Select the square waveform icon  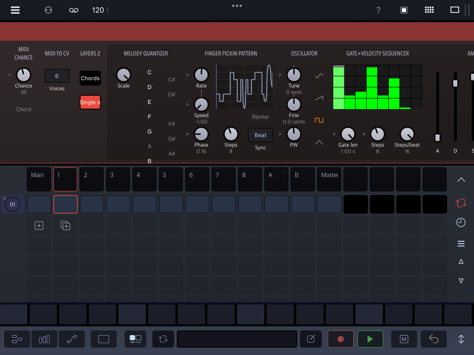(319, 120)
